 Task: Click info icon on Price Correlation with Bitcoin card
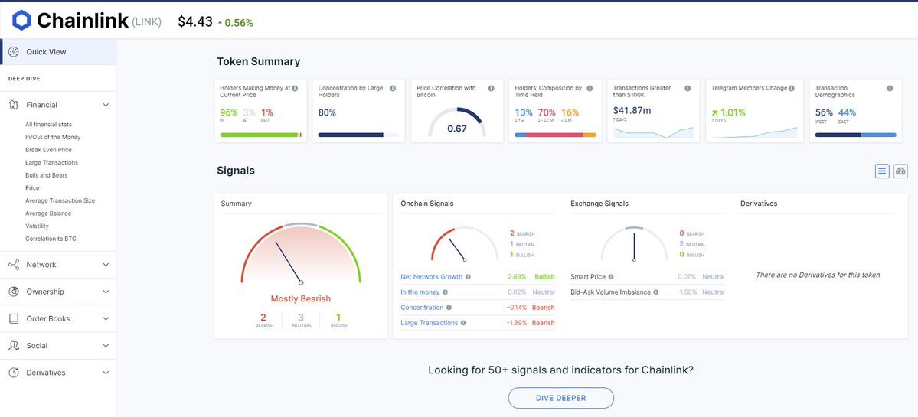coord(492,88)
